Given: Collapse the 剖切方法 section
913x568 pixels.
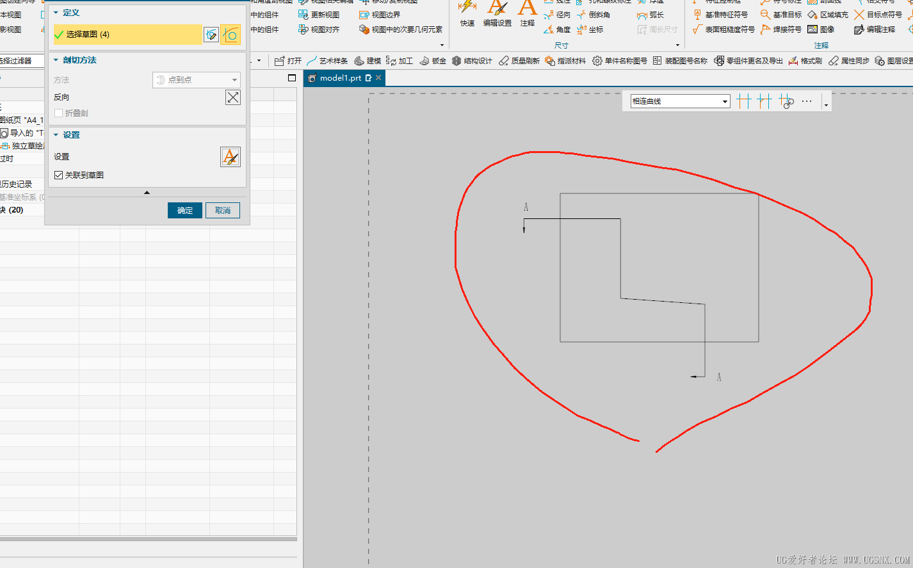Looking at the screenshot, I should [x=56, y=60].
